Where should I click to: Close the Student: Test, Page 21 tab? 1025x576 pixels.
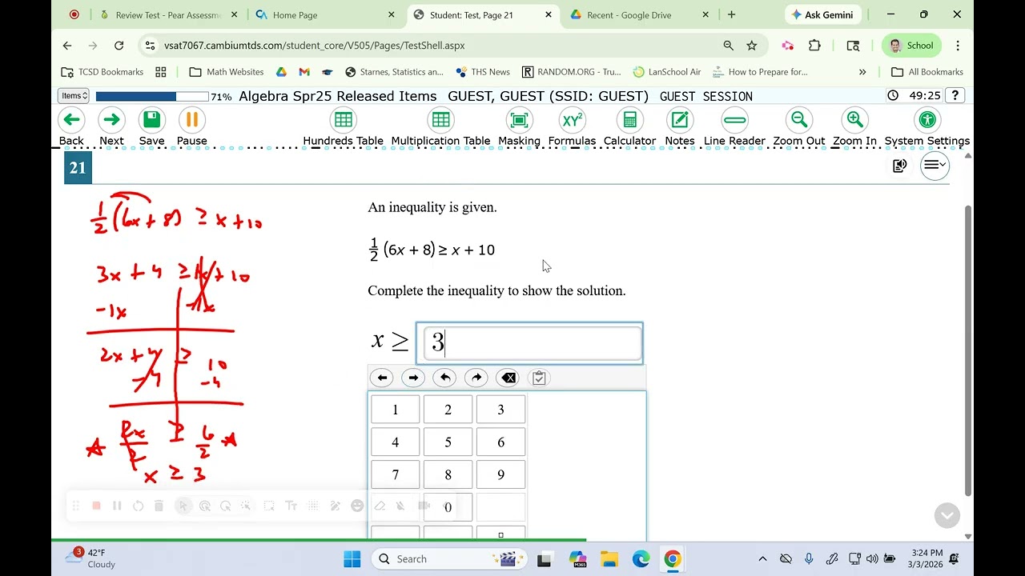(x=549, y=14)
